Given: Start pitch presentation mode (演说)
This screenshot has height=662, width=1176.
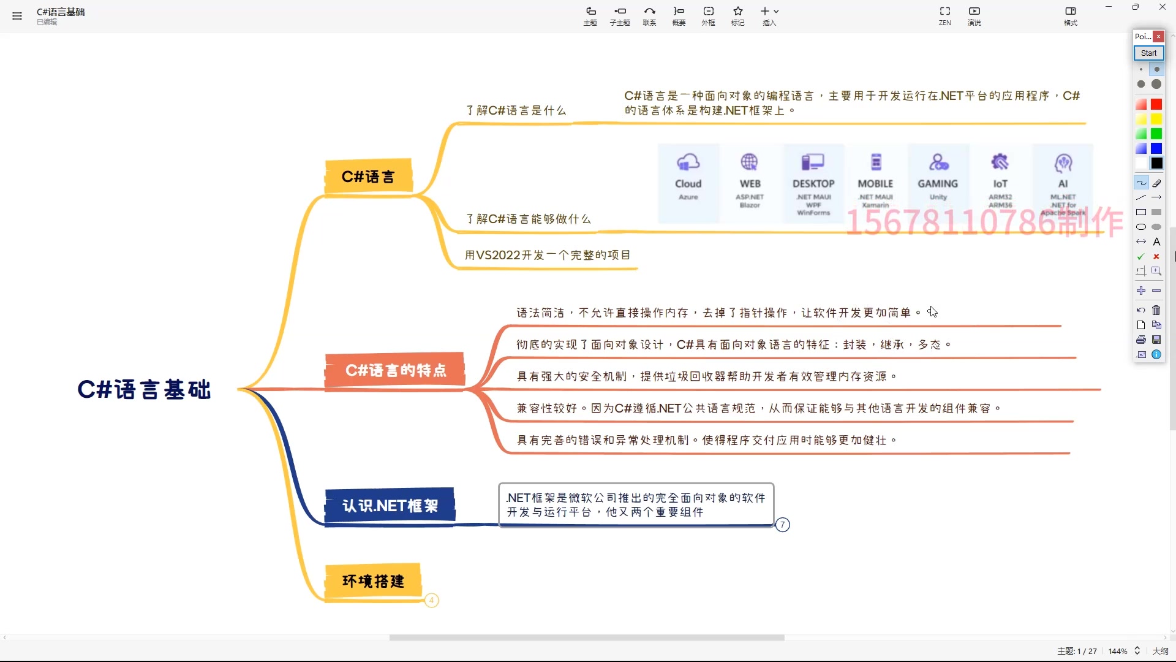Looking at the screenshot, I should coord(974,17).
